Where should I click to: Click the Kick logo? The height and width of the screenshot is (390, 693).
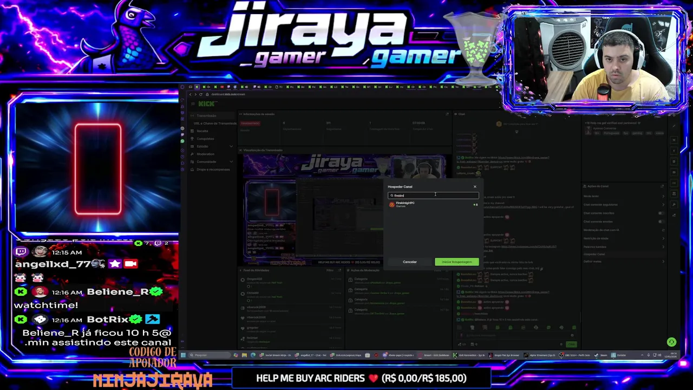click(206, 103)
